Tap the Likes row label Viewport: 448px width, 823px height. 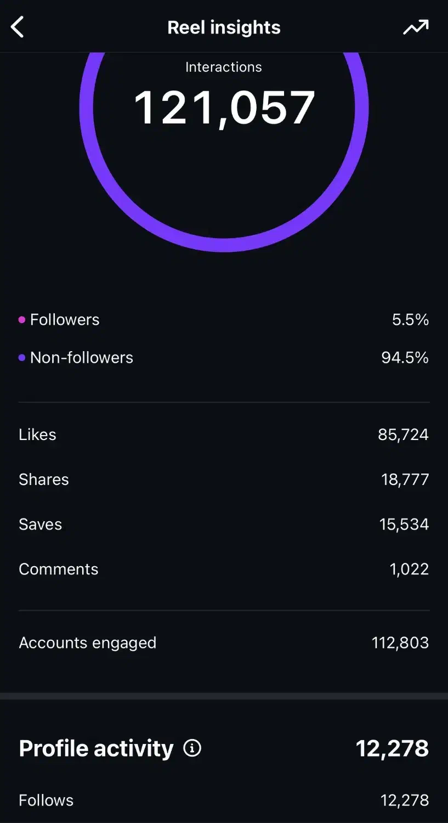point(37,435)
